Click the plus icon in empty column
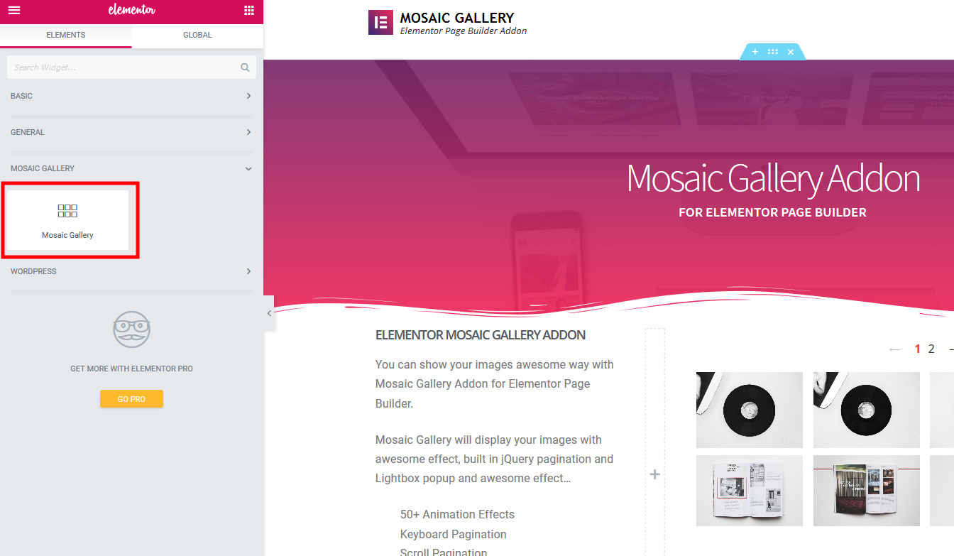954x556 pixels. click(x=655, y=474)
